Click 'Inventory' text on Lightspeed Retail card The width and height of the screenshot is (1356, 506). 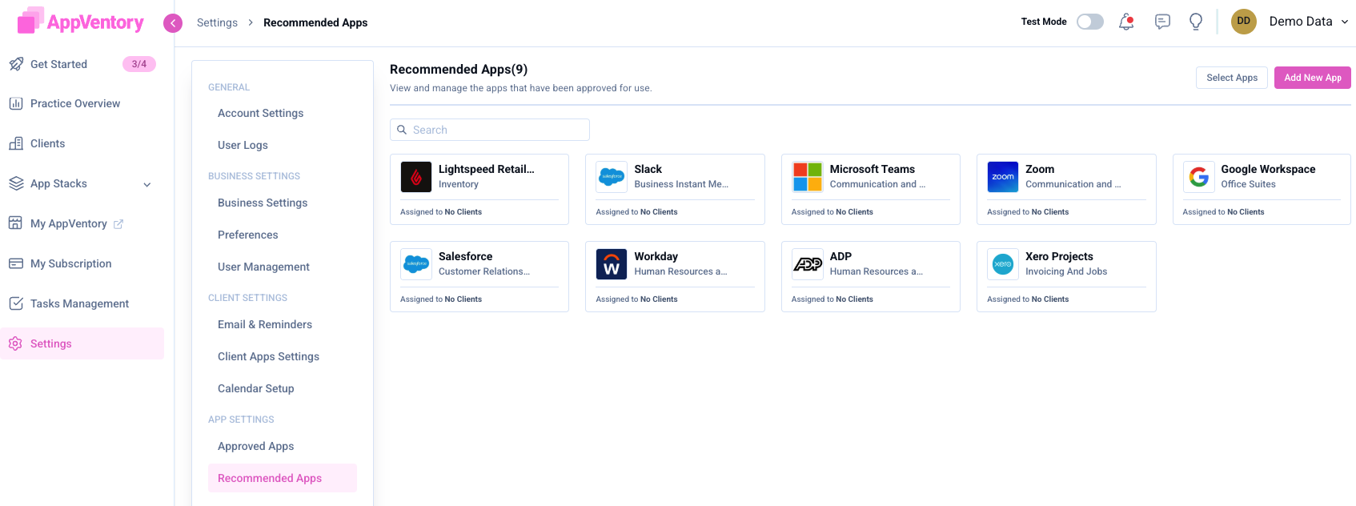(x=459, y=184)
